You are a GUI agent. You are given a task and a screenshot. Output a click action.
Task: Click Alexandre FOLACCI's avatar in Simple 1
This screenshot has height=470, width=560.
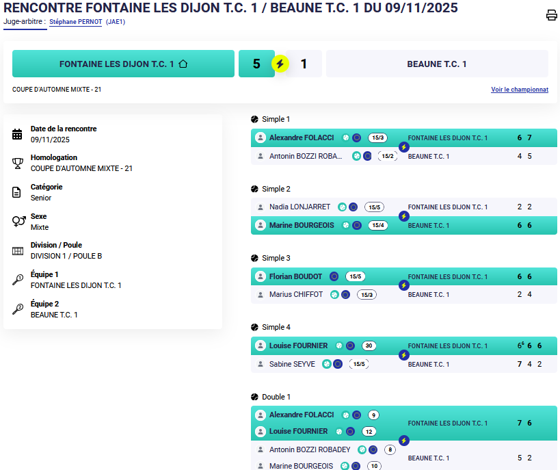click(x=260, y=138)
